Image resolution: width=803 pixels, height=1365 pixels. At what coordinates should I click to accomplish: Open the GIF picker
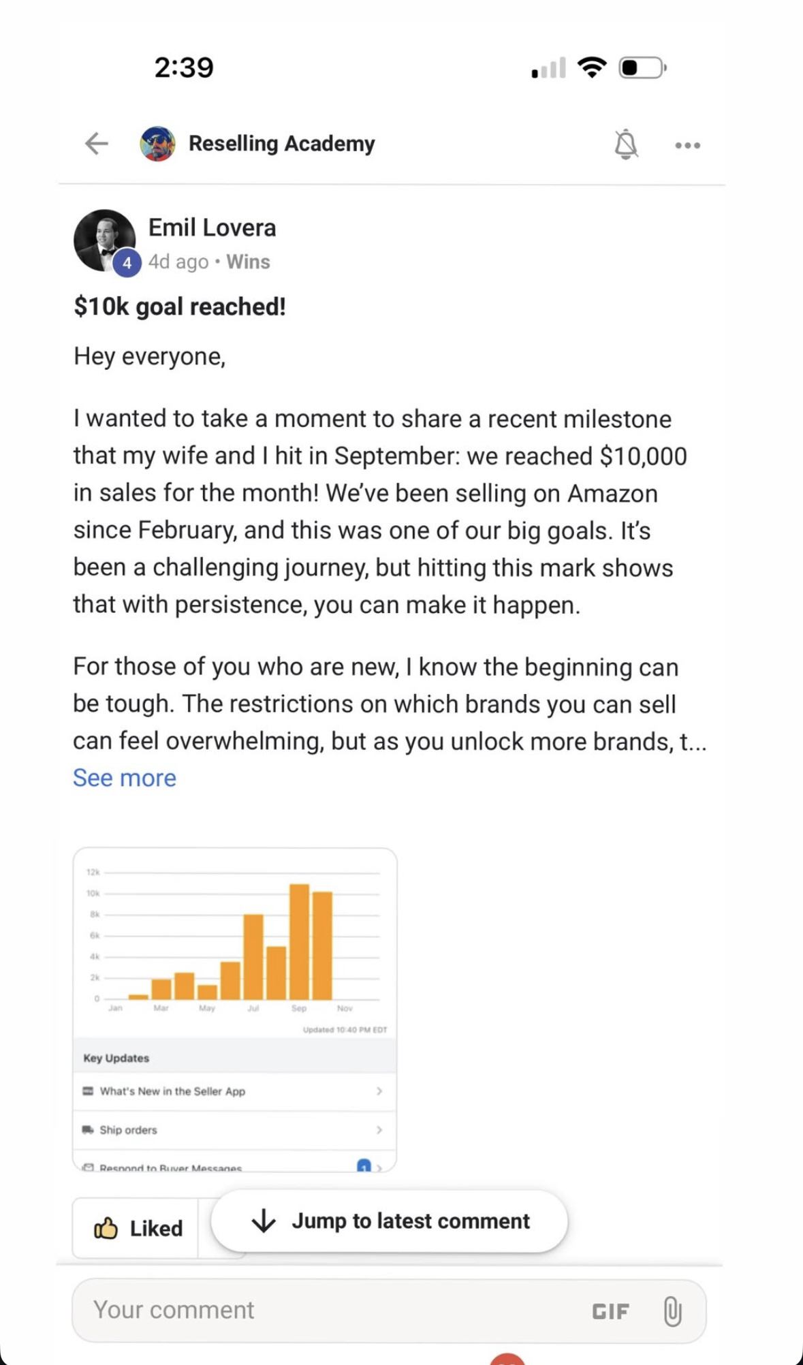(610, 1311)
